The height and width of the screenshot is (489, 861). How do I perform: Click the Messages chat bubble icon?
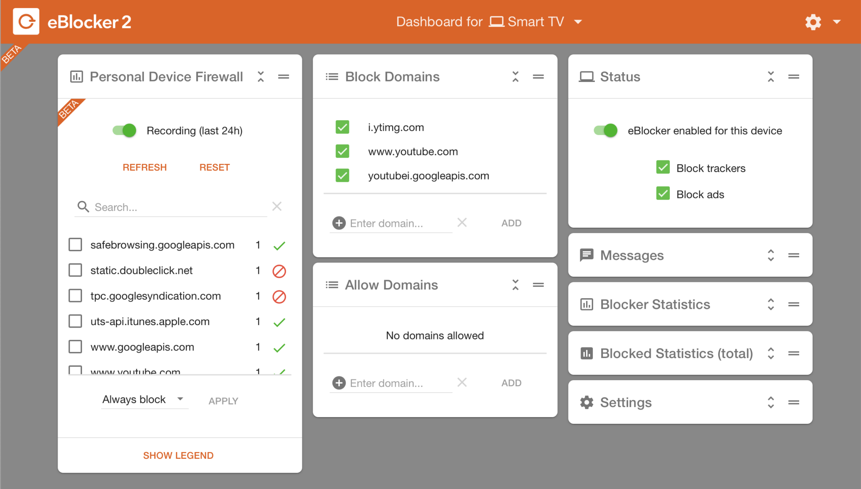pos(587,255)
